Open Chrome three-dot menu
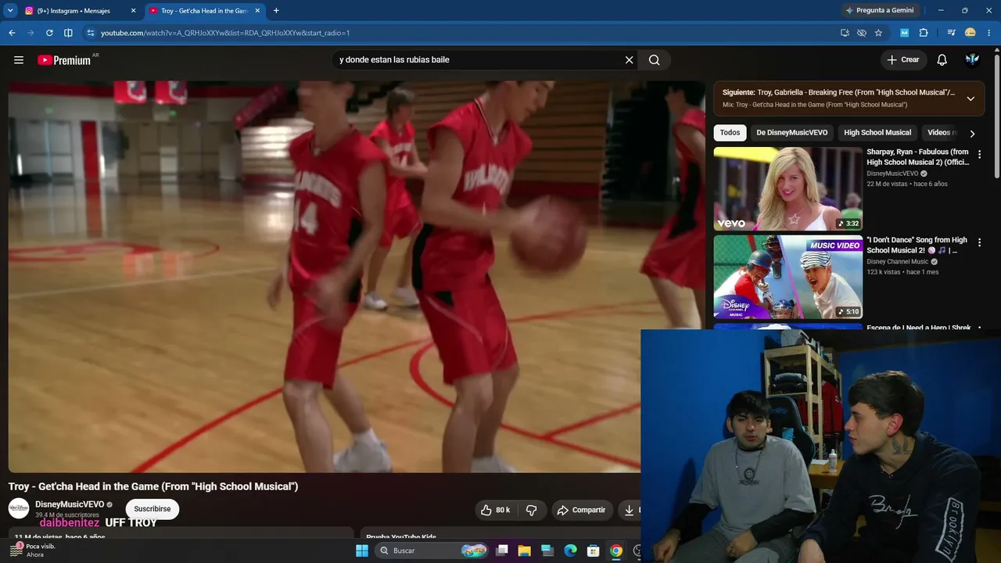The width and height of the screenshot is (1001, 563). (x=988, y=33)
